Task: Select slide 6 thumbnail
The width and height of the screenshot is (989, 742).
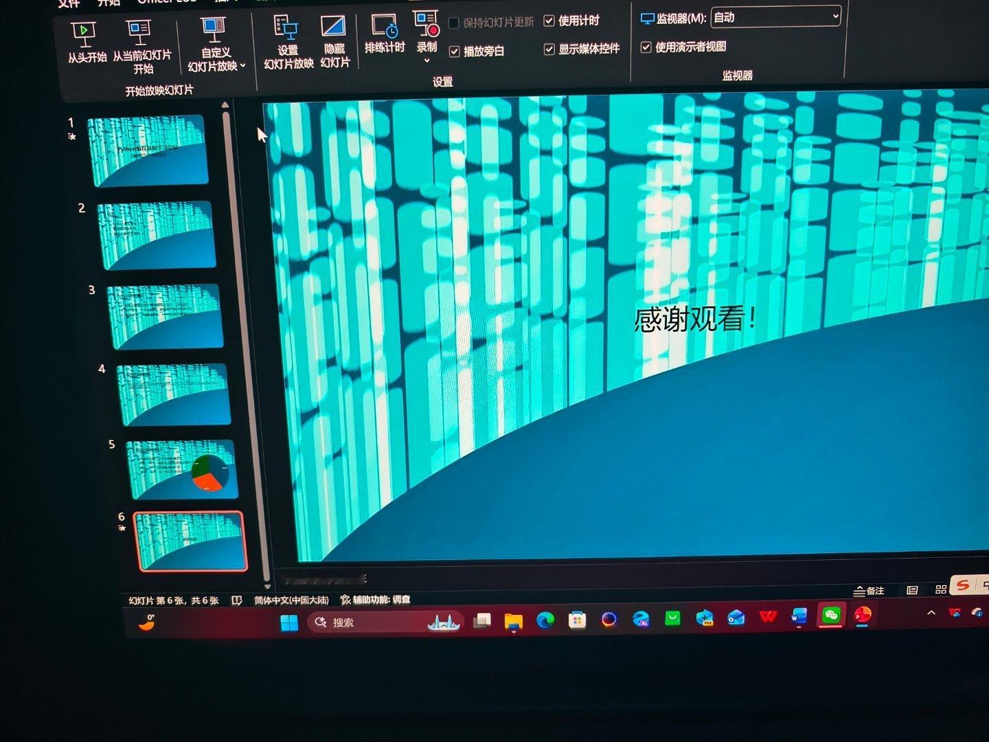Action: tap(190, 541)
